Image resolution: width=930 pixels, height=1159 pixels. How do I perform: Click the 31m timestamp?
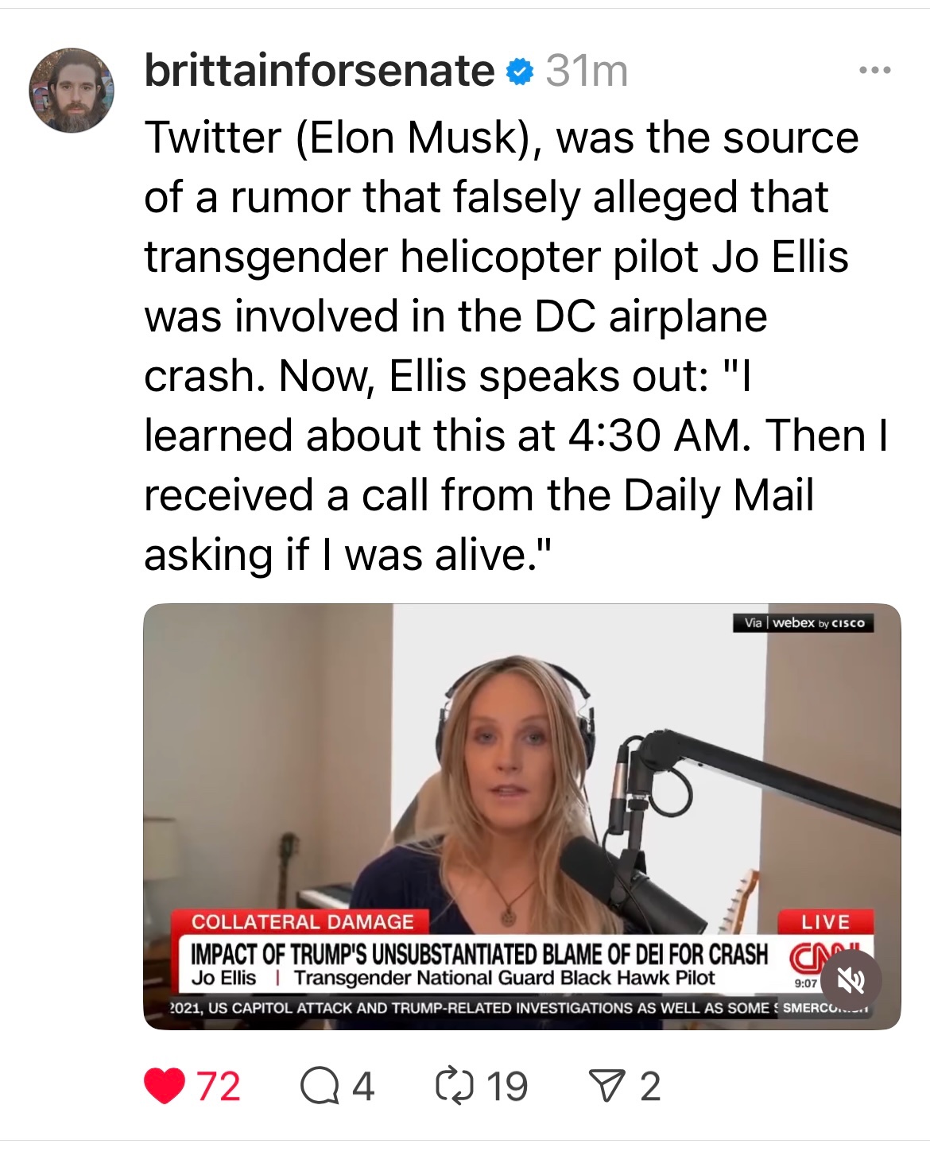[x=587, y=72]
